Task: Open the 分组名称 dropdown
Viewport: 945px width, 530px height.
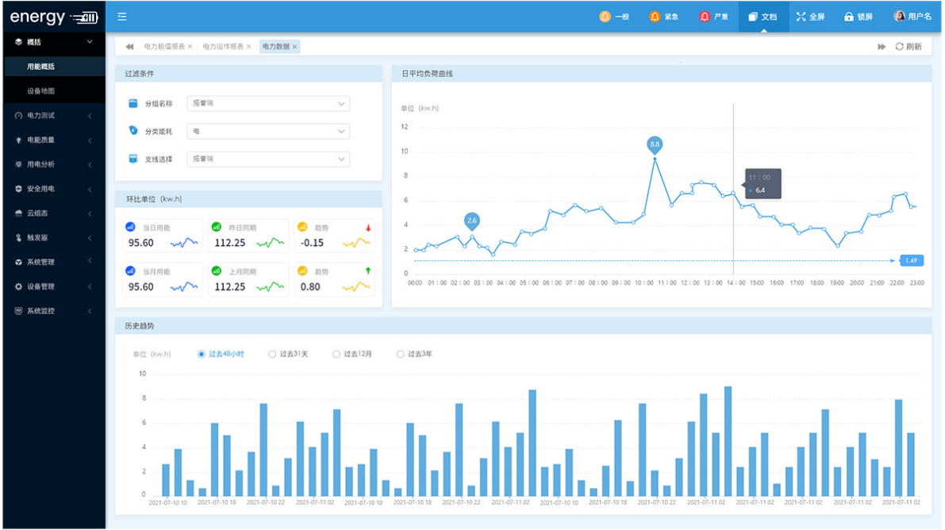Action: 268,104
